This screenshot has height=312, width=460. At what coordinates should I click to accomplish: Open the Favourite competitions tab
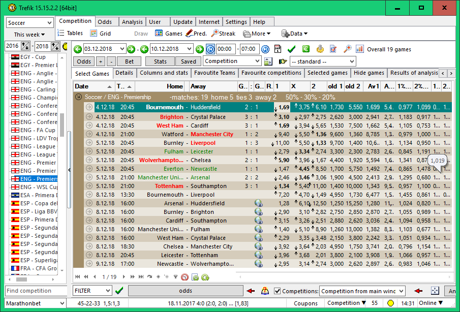(x=271, y=73)
